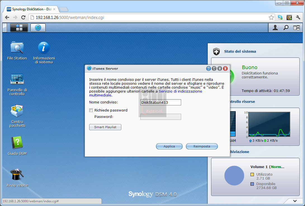The height and width of the screenshot is (206, 305).
Task: Minimize the iTunes Server window
Action: [x=214, y=69]
